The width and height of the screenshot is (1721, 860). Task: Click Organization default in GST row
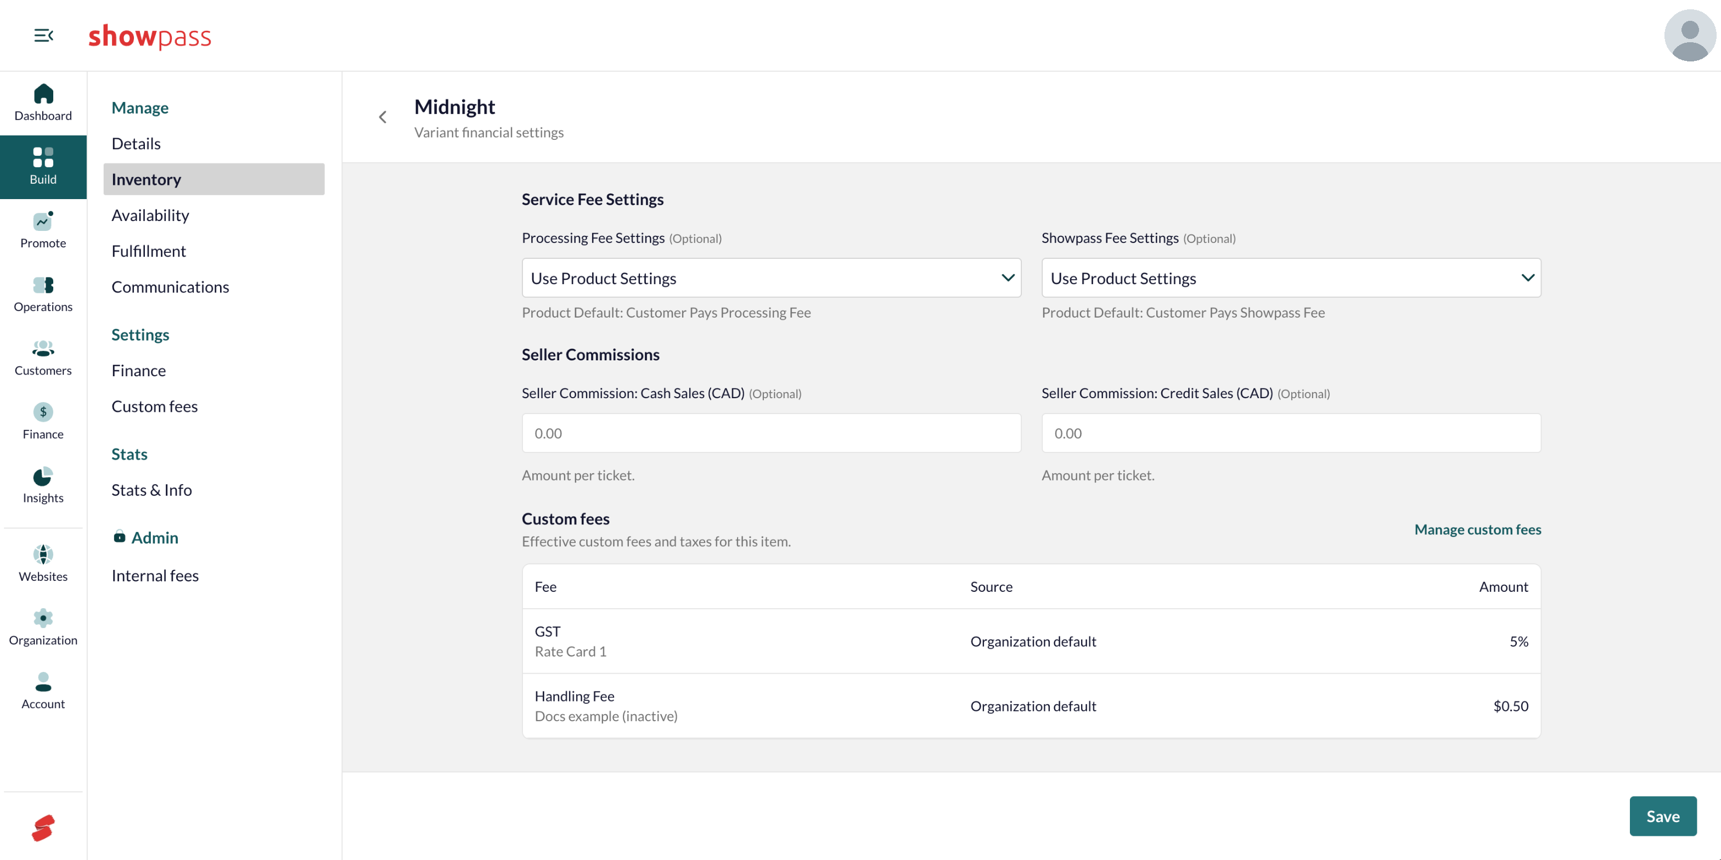pos(1033,641)
